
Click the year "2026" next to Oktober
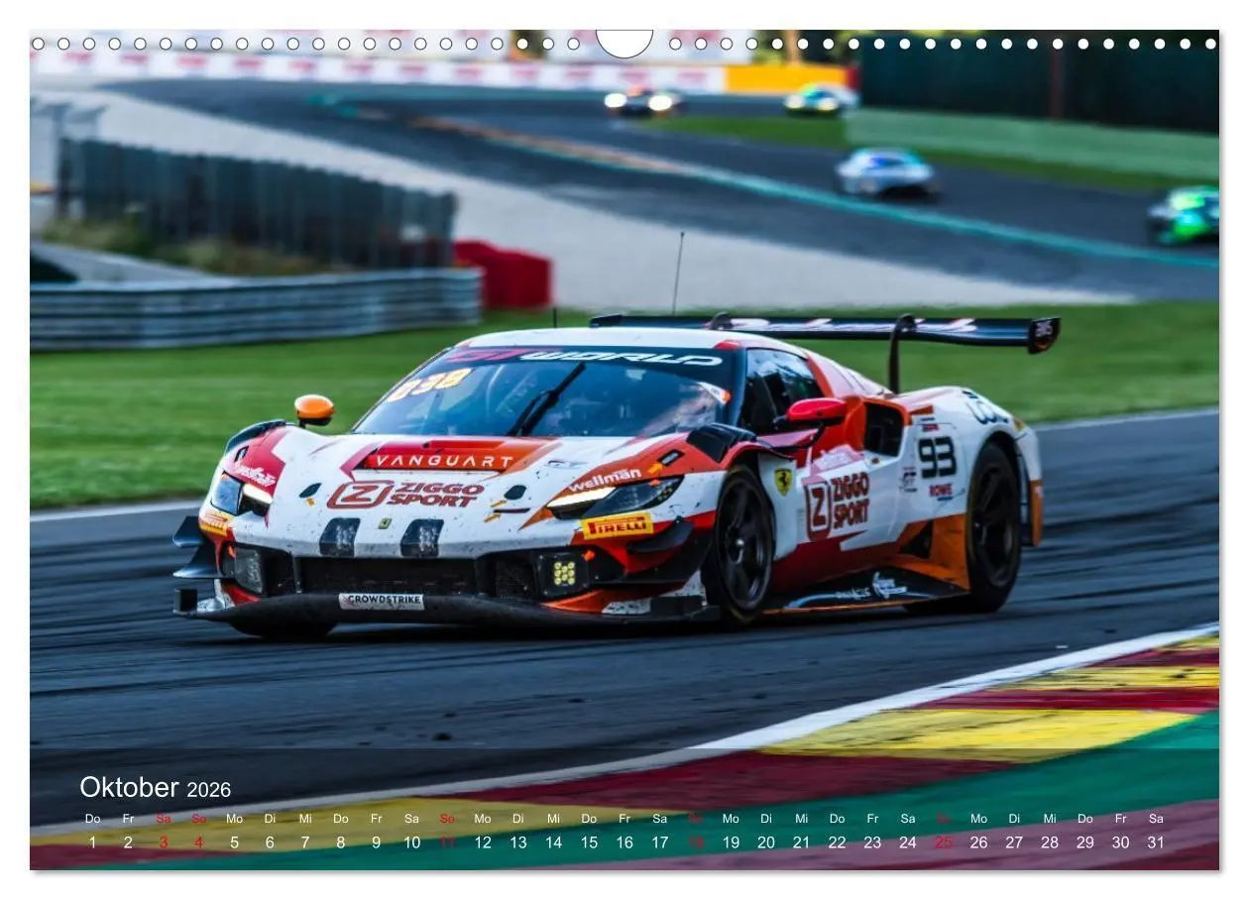coord(208,790)
